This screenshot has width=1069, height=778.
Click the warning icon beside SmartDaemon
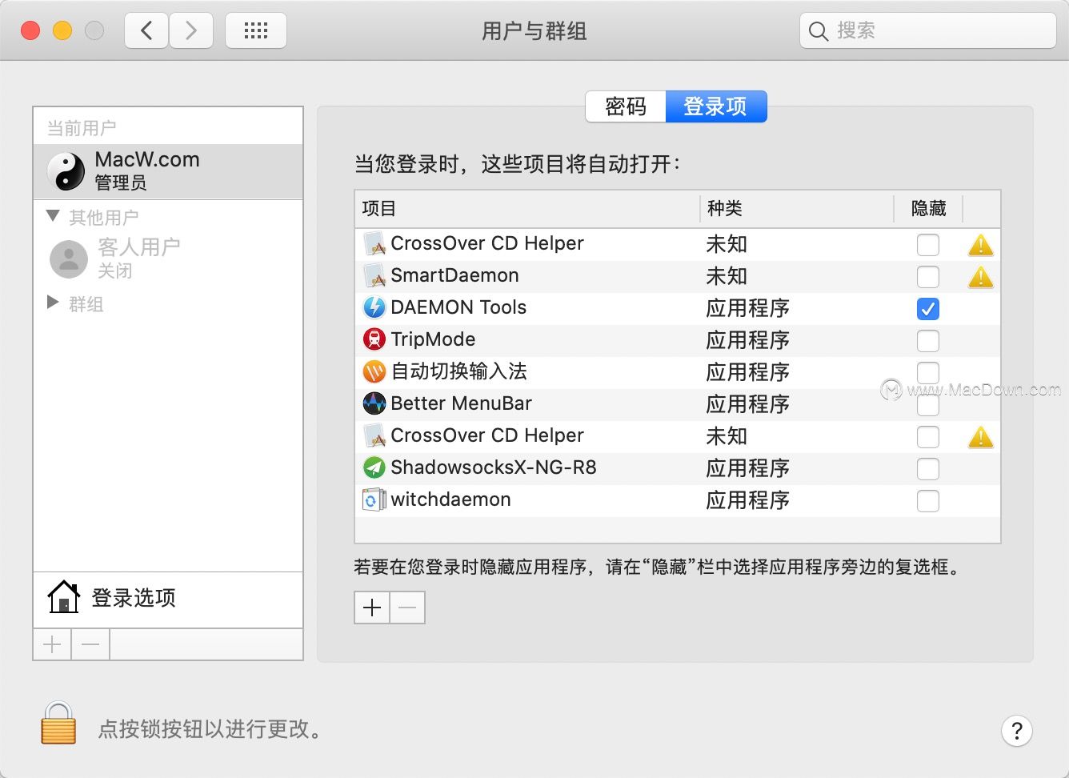(x=980, y=277)
